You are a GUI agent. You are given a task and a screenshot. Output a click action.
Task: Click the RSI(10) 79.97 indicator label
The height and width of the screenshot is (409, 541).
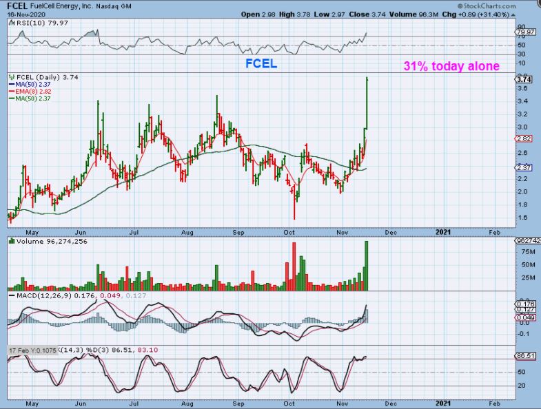coord(42,23)
